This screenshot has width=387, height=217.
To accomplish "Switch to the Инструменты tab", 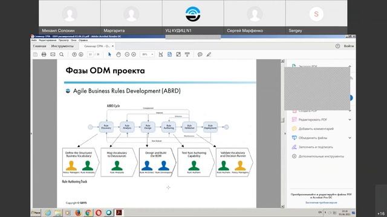I will (x=62, y=46).
